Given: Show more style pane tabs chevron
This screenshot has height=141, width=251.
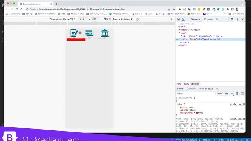Looking at the screenshot, I should pyautogui.click(x=217, y=89).
